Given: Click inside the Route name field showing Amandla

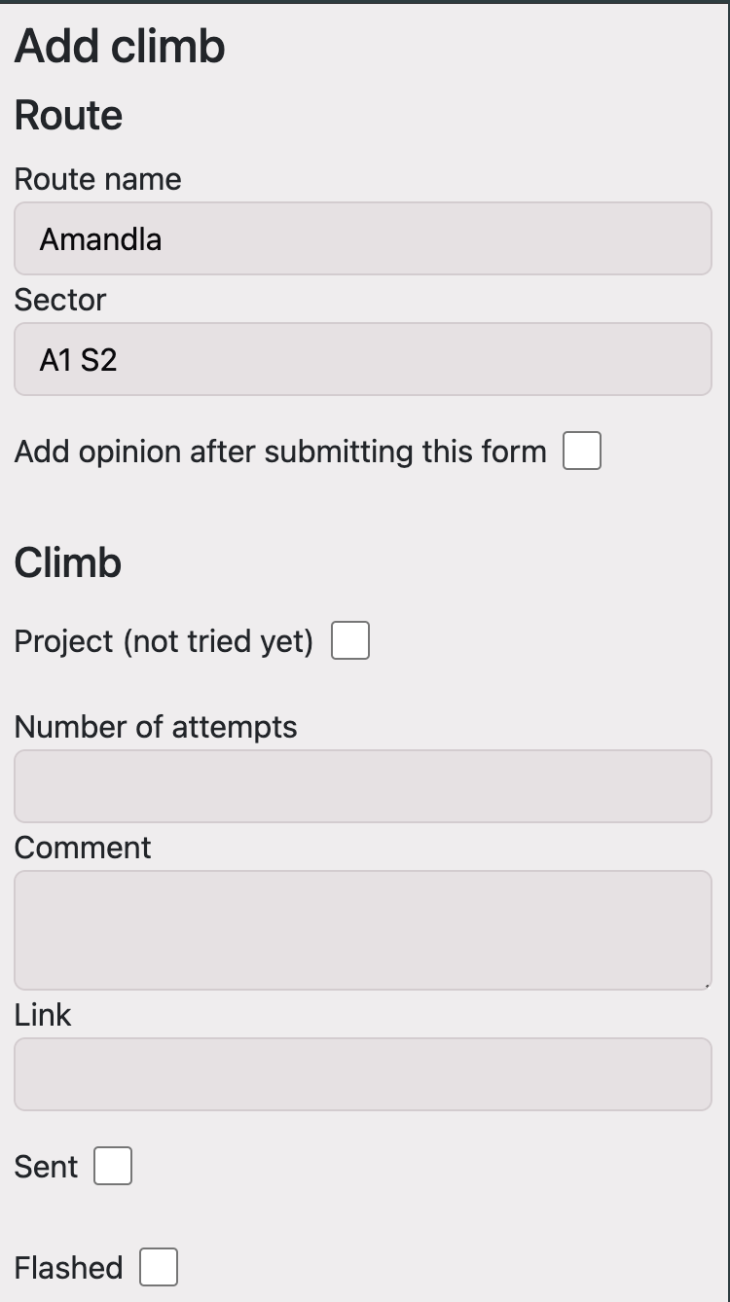Looking at the screenshot, I should 362,238.
